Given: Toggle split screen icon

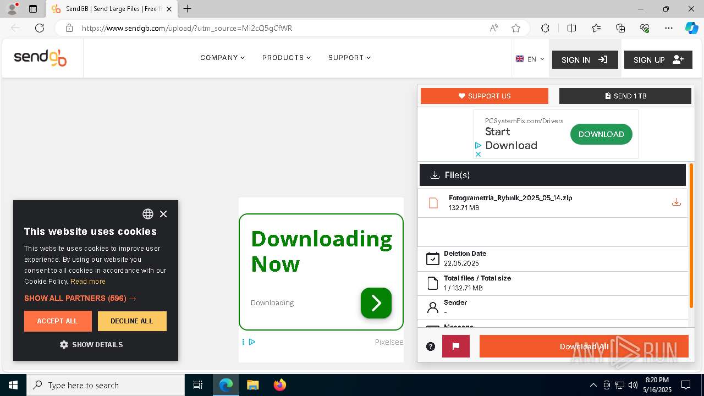Looking at the screenshot, I should (x=571, y=28).
